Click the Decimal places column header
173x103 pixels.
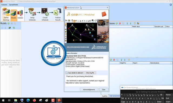(160, 63)
